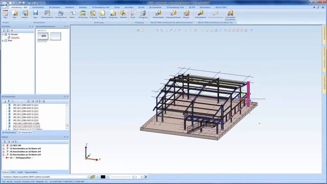327x184 pixels.
Task: Pin the Feature panel with the pushpin
Action: [x=65, y=137]
